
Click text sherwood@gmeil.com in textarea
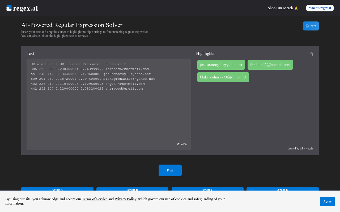click(x=124, y=89)
